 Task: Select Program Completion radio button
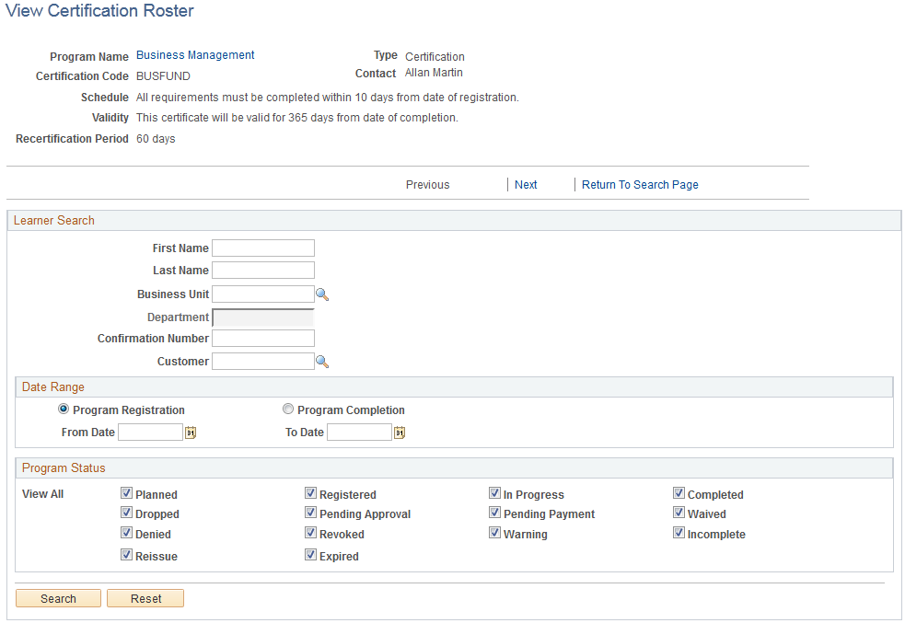click(x=288, y=409)
